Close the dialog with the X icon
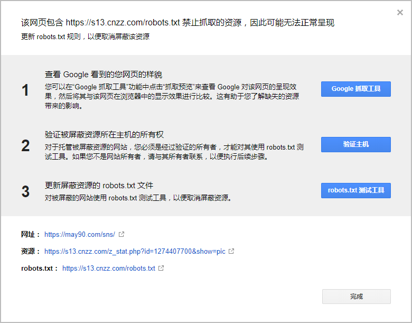412x323 pixels. tap(400, 13)
